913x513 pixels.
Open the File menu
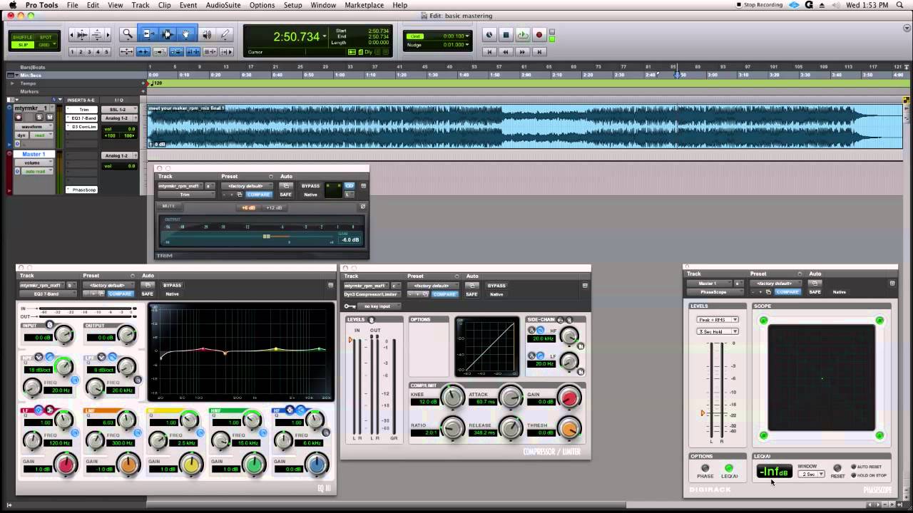click(x=73, y=5)
